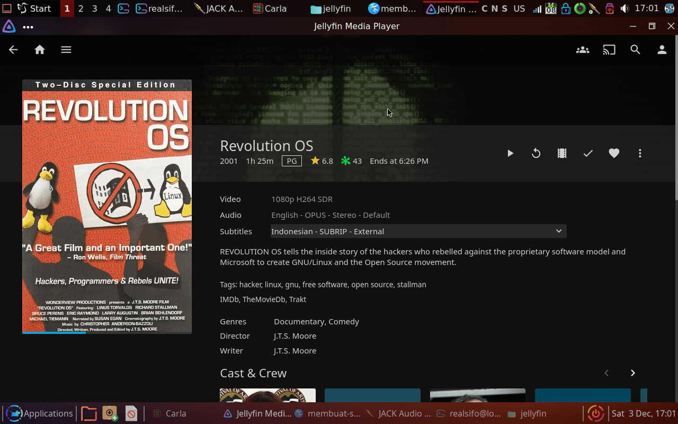The image size is (678, 424).
Task: Open TheMovieDb link
Action: [264, 299]
